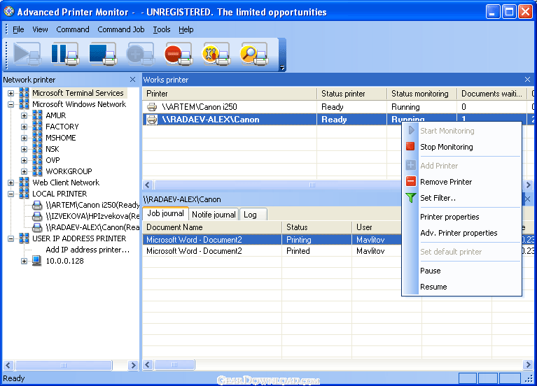Sort by the Status monitoring column header
The width and height of the screenshot is (537, 386).
[422, 94]
